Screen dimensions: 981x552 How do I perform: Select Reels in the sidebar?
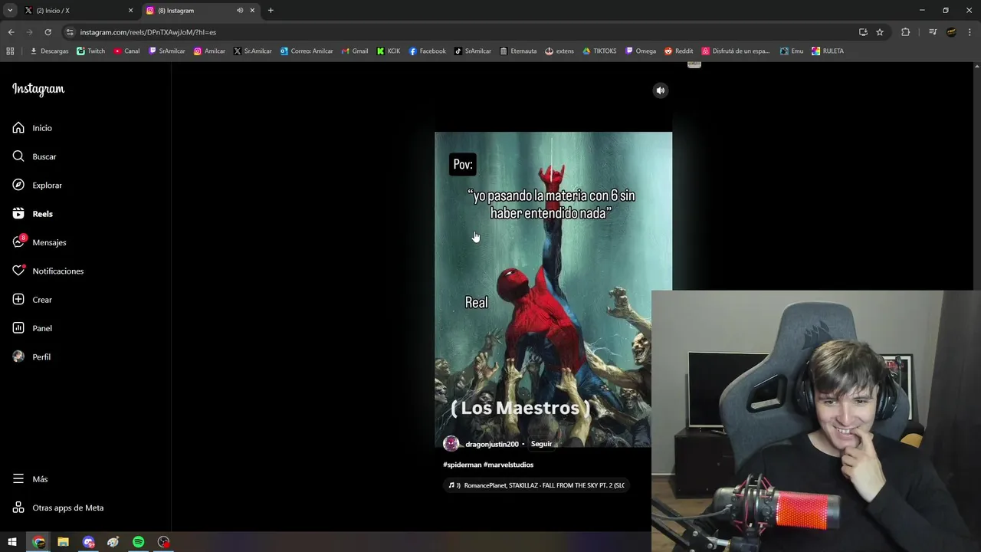[x=32, y=214]
